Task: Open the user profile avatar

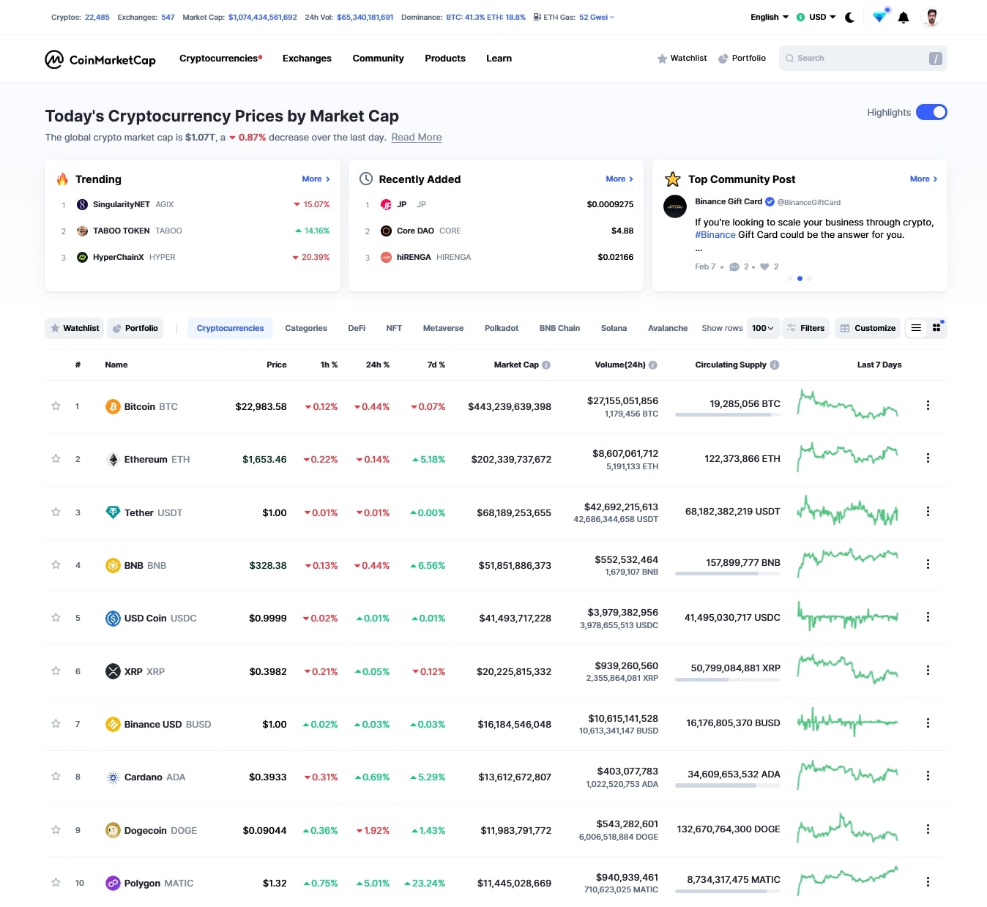Action: pos(931,18)
